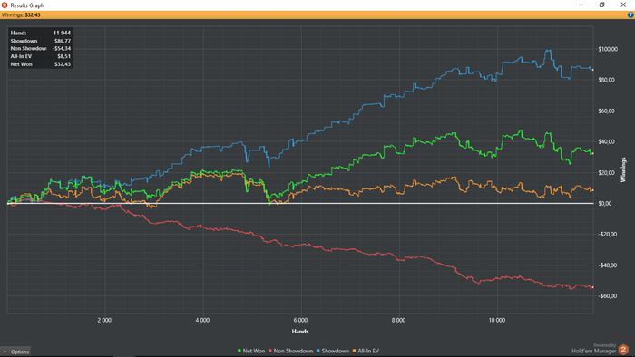Click the $40,00 y-axis label

tap(607, 141)
